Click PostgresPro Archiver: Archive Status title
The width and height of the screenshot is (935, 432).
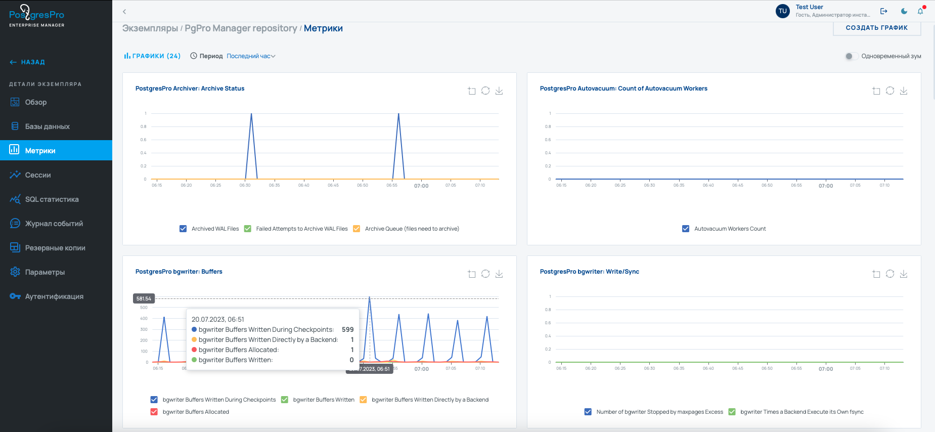pyautogui.click(x=190, y=89)
